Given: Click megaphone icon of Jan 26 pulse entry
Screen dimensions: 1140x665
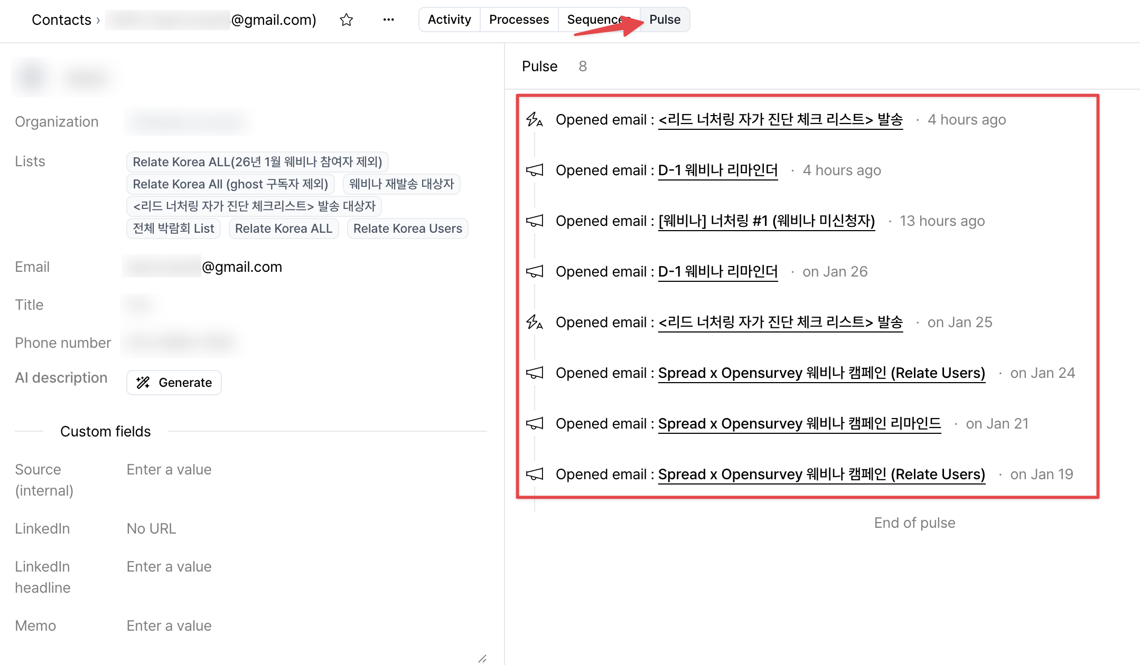Looking at the screenshot, I should coord(534,272).
